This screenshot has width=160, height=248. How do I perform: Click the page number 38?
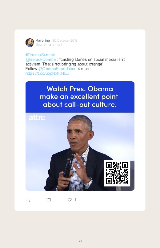[80, 241]
